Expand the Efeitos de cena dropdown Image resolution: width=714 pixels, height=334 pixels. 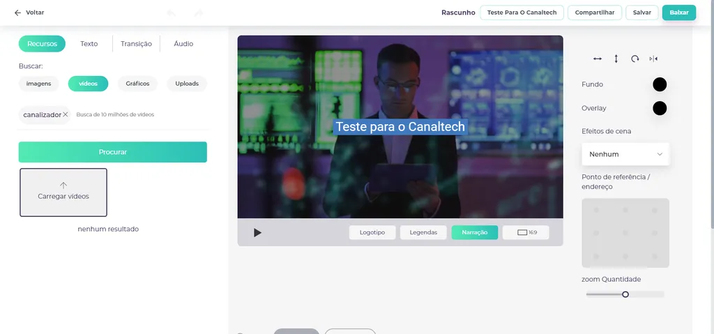click(x=625, y=154)
